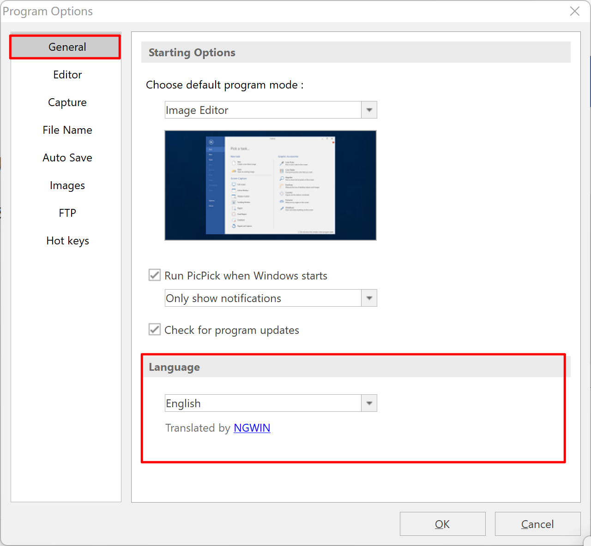Open the NGWIN translator link
The image size is (591, 546).
pyautogui.click(x=252, y=428)
